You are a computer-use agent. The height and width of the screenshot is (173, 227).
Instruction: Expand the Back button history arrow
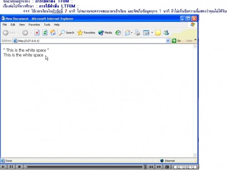pos(18,33)
